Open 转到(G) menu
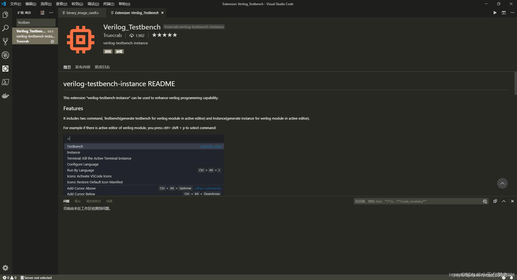This screenshot has height=280, width=517. click(77, 4)
